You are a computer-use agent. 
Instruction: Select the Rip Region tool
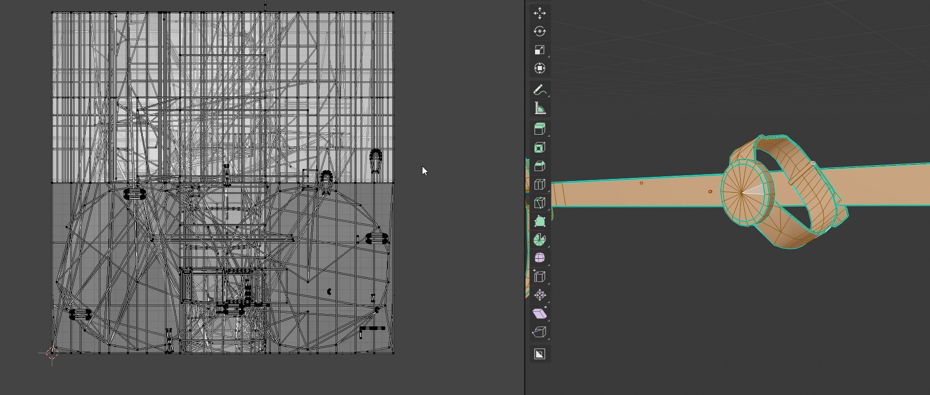click(539, 332)
